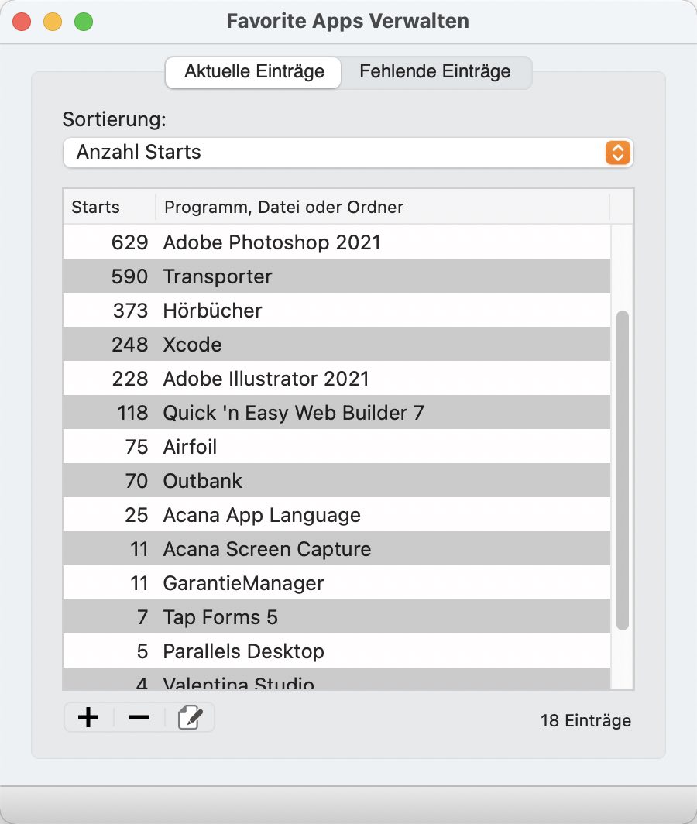Select the Adobe Photoshop 2021 row
The image size is (697, 824).
coord(336,242)
